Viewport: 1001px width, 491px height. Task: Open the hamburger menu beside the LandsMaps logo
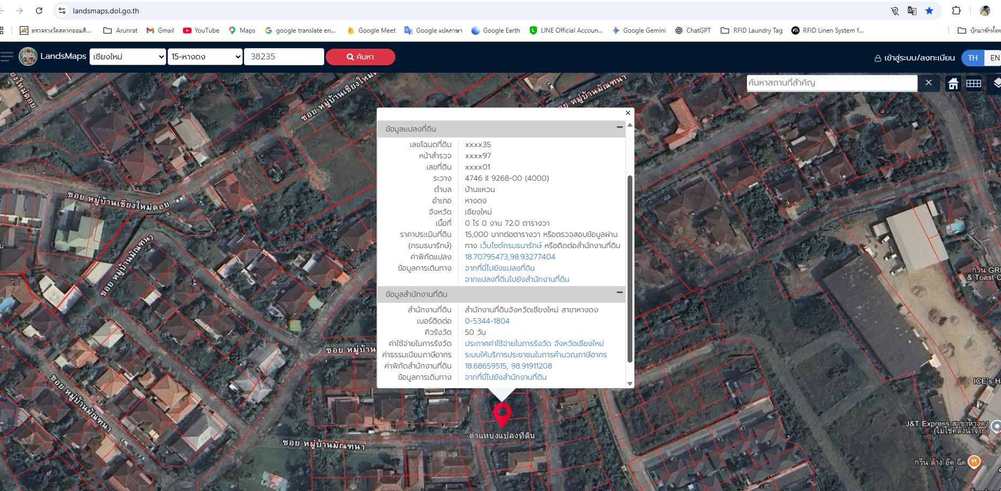click(x=6, y=56)
